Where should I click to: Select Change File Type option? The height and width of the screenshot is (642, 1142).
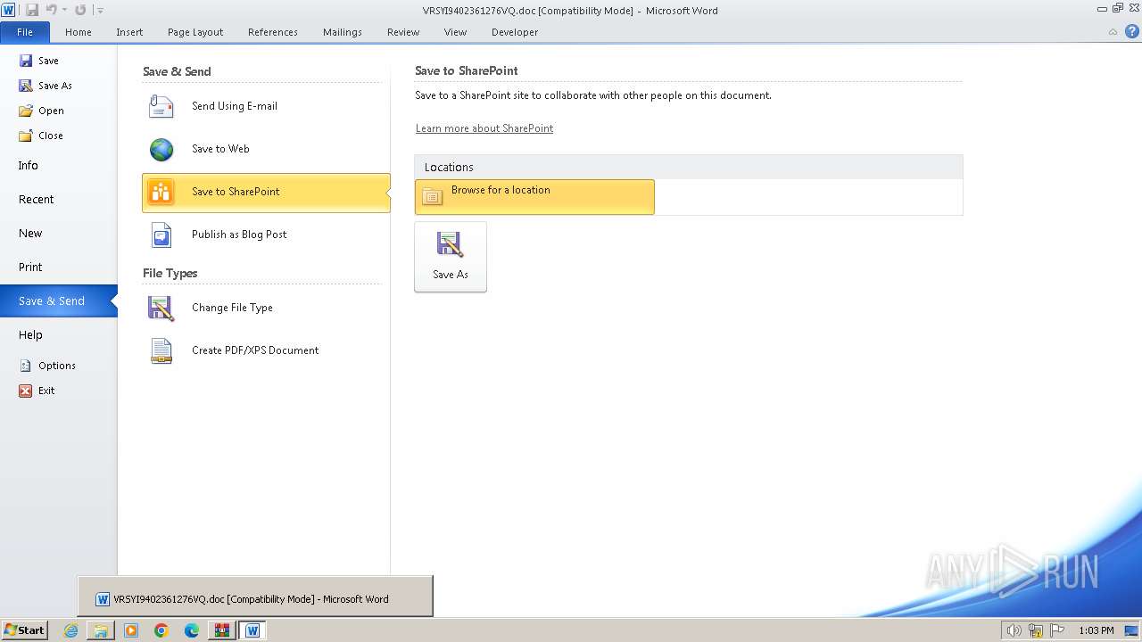click(266, 308)
